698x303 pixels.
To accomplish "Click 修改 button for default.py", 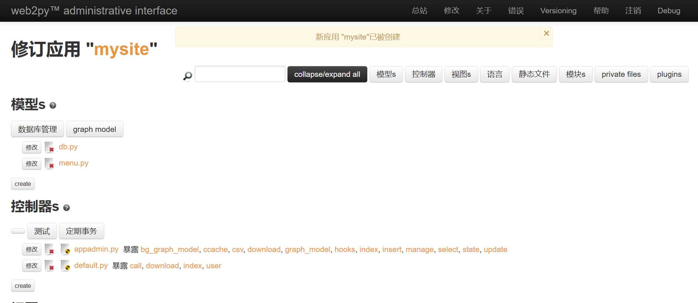I will click(x=32, y=266).
